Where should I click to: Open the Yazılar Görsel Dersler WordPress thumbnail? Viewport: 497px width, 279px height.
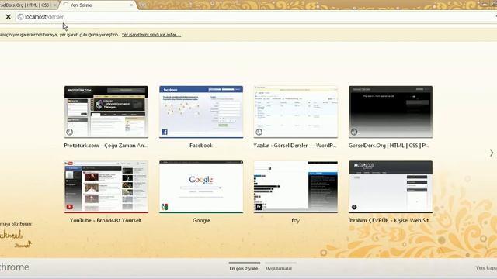tap(296, 112)
